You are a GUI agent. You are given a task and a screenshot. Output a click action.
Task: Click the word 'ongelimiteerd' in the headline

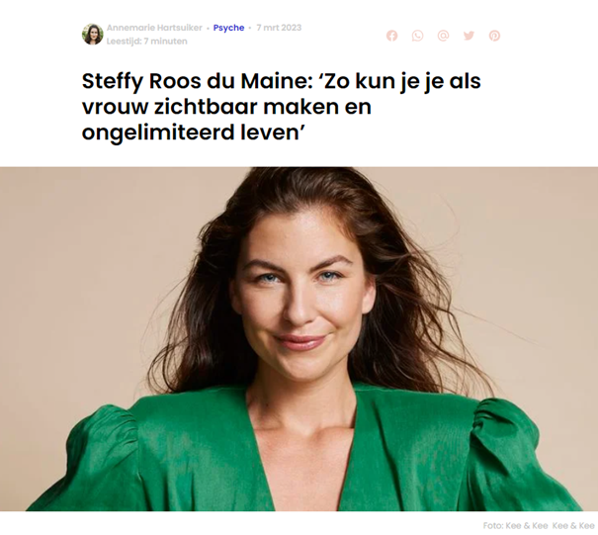tap(157, 133)
